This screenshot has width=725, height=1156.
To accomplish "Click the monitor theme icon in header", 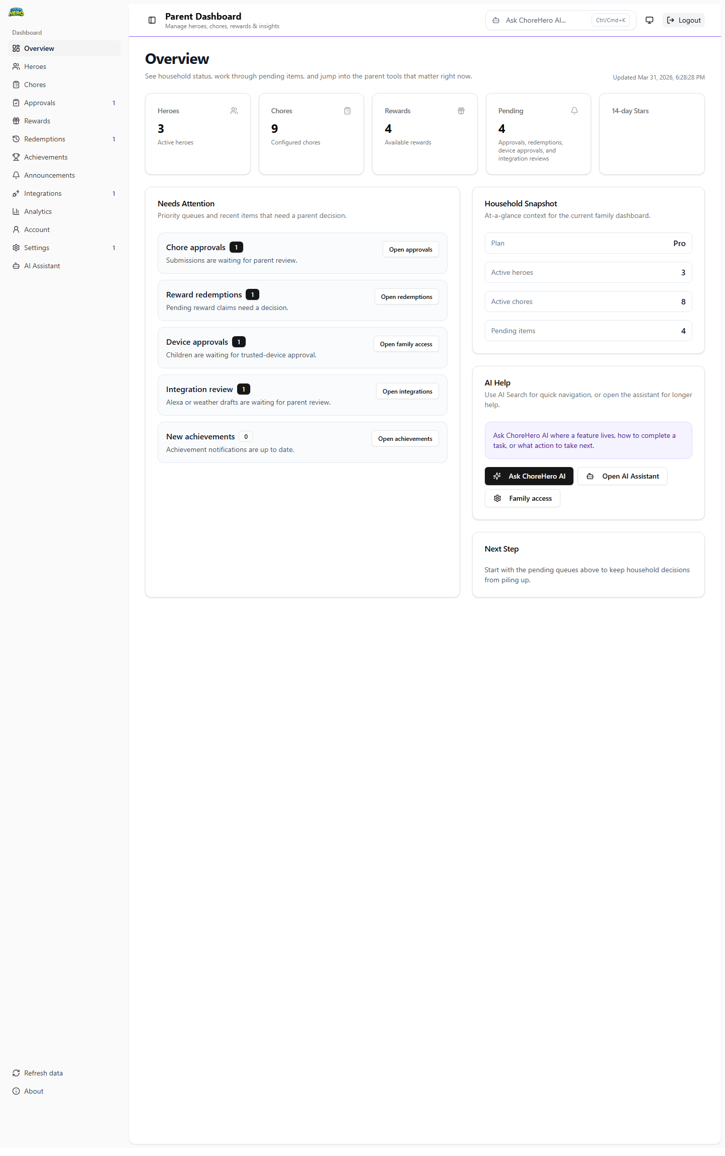I will 649,20.
